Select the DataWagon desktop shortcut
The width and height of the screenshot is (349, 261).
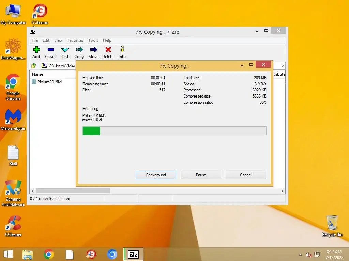(x=13, y=49)
